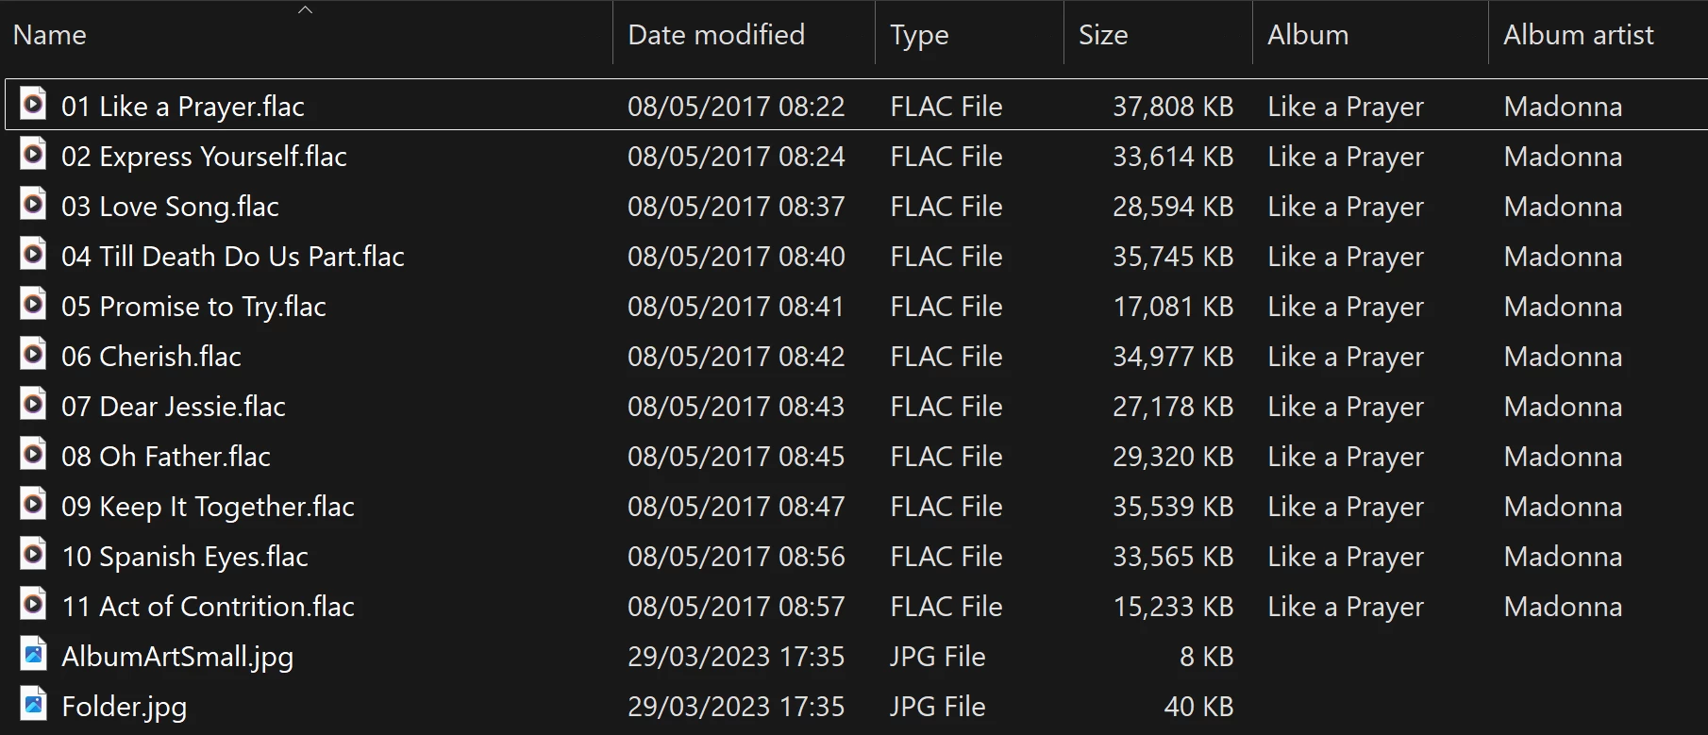Click the 08 Oh Father.flac file icon
Image resolution: width=1708 pixels, height=735 pixels.
click(33, 454)
